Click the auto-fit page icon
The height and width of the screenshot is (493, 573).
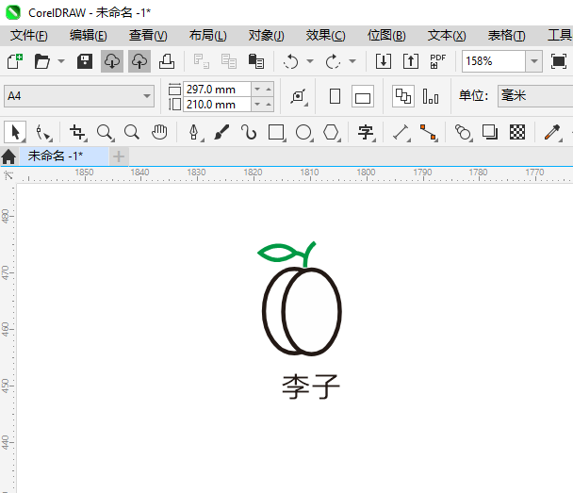coord(299,96)
